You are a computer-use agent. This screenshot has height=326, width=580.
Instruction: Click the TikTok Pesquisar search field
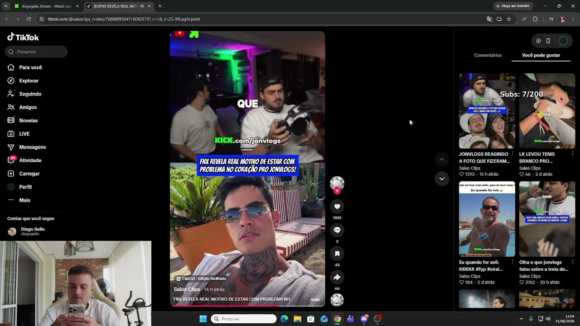tap(36, 52)
